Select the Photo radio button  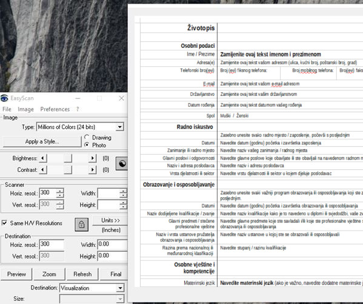coord(87,144)
